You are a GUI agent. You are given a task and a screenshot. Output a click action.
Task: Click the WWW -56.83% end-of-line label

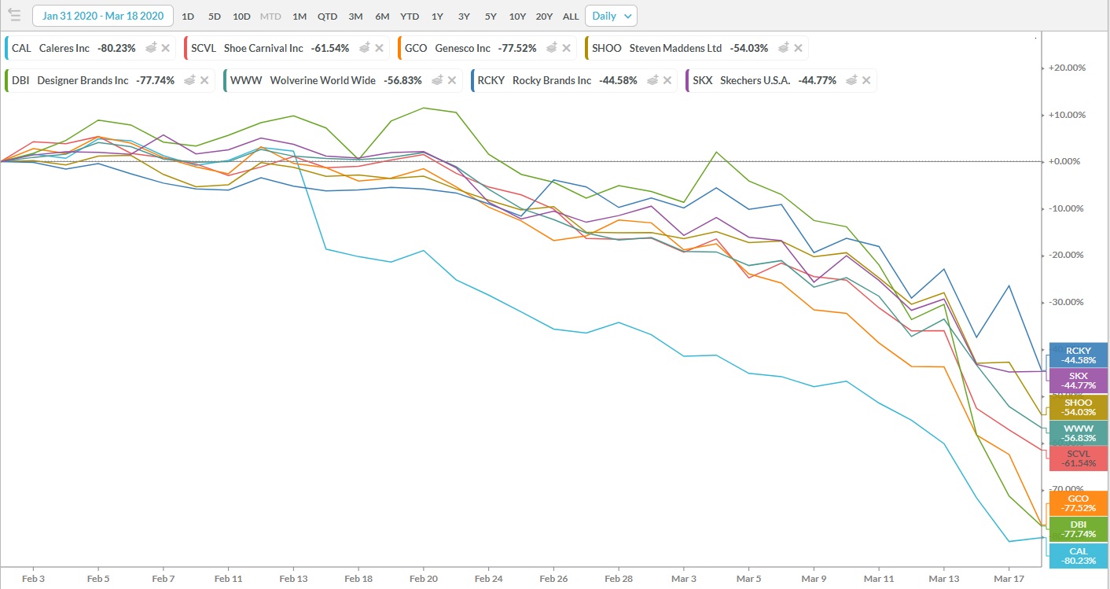(1079, 433)
